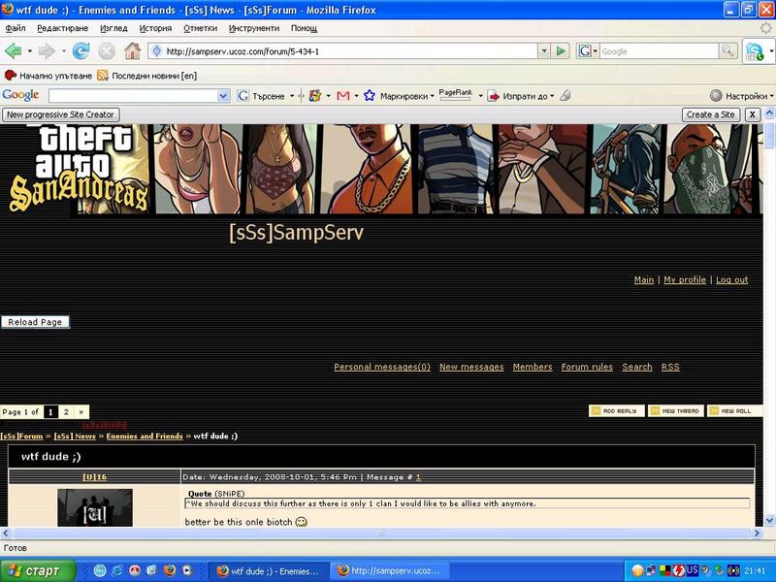
Task: Click the search magnifier in the Google box
Action: 727,51
